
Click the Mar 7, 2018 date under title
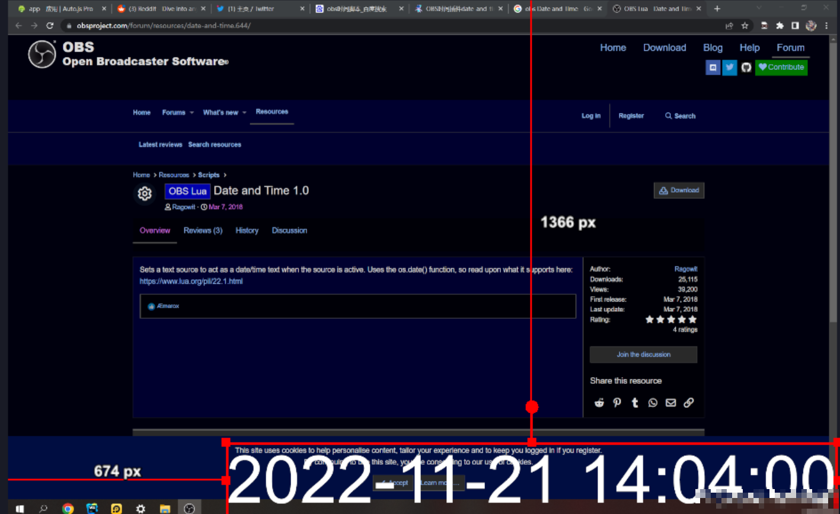pyautogui.click(x=225, y=207)
